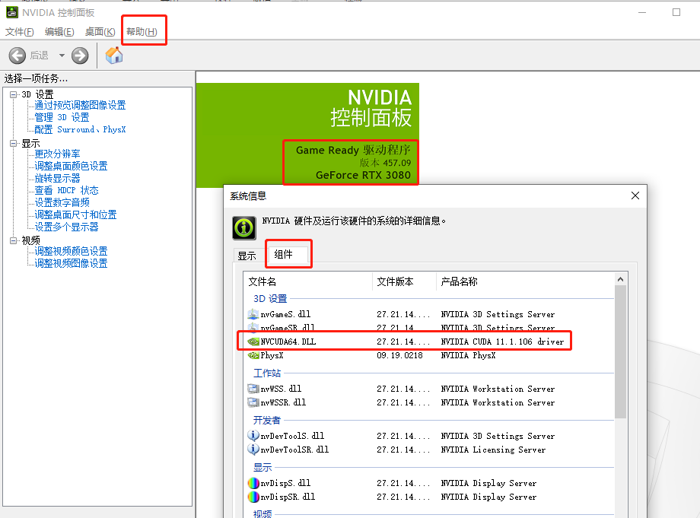
Task: Select the nvDevToolSR.dll info icon
Action: (x=253, y=450)
